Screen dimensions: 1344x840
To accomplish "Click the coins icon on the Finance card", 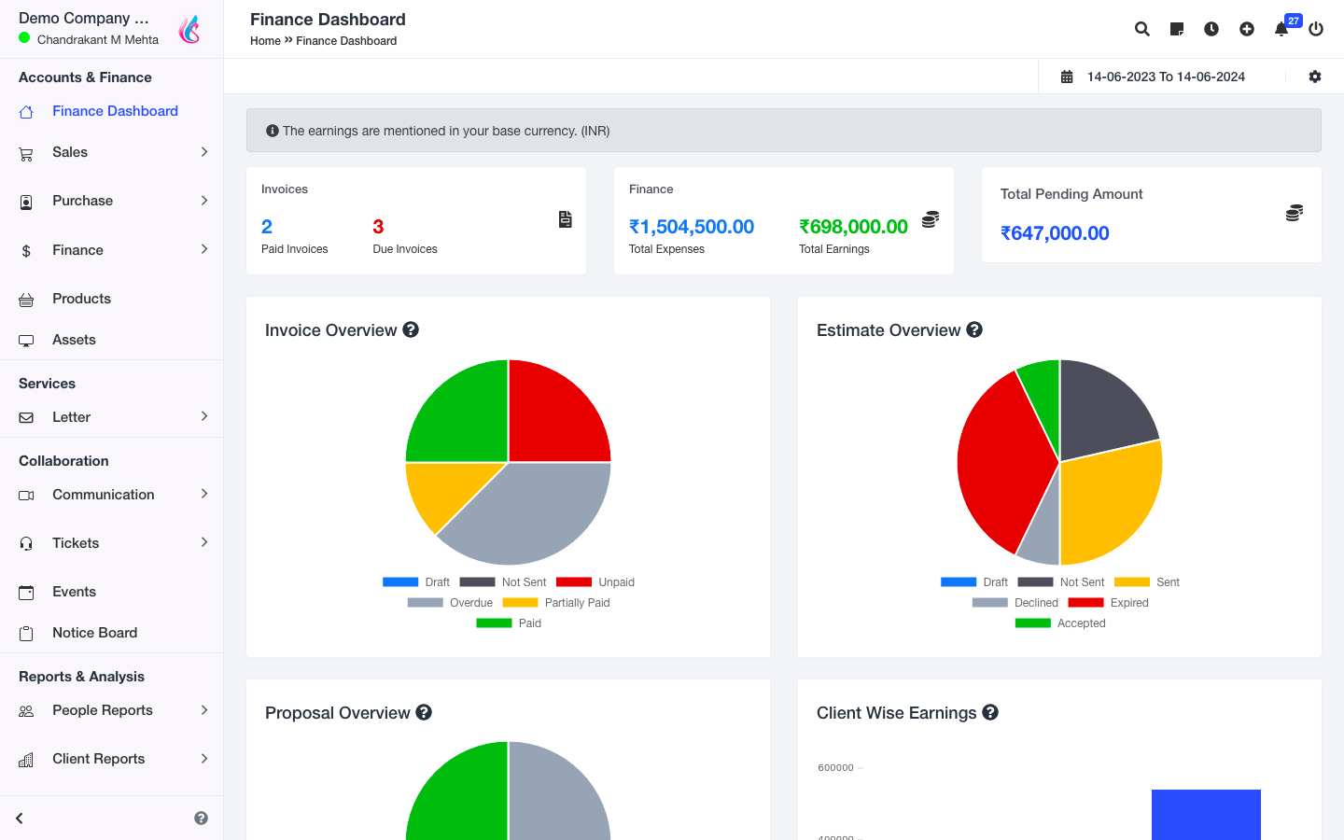I will [930, 218].
